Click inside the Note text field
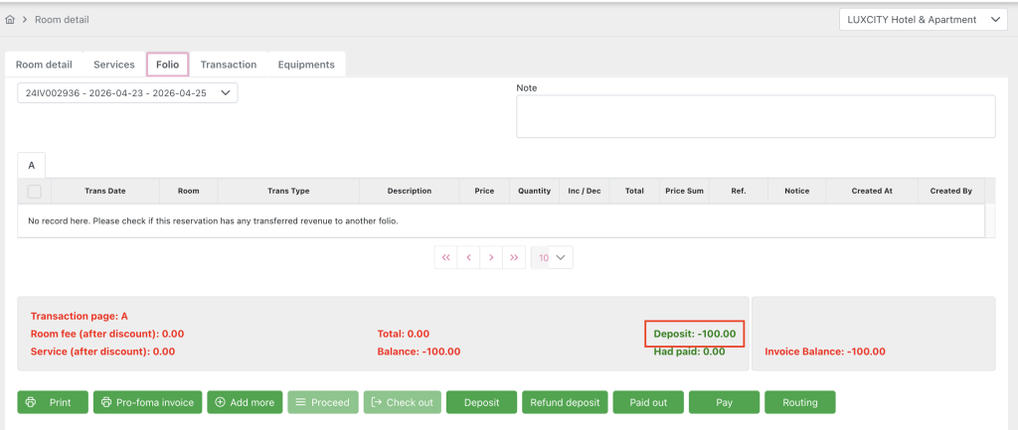This screenshot has width=1018, height=430. [755, 116]
